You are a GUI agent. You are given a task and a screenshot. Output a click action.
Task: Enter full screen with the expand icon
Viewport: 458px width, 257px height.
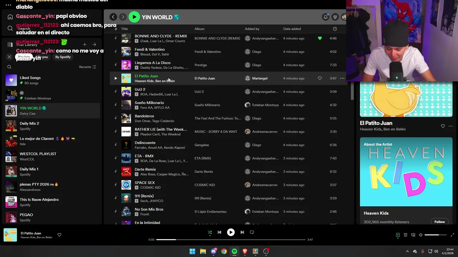pyautogui.click(x=452, y=235)
